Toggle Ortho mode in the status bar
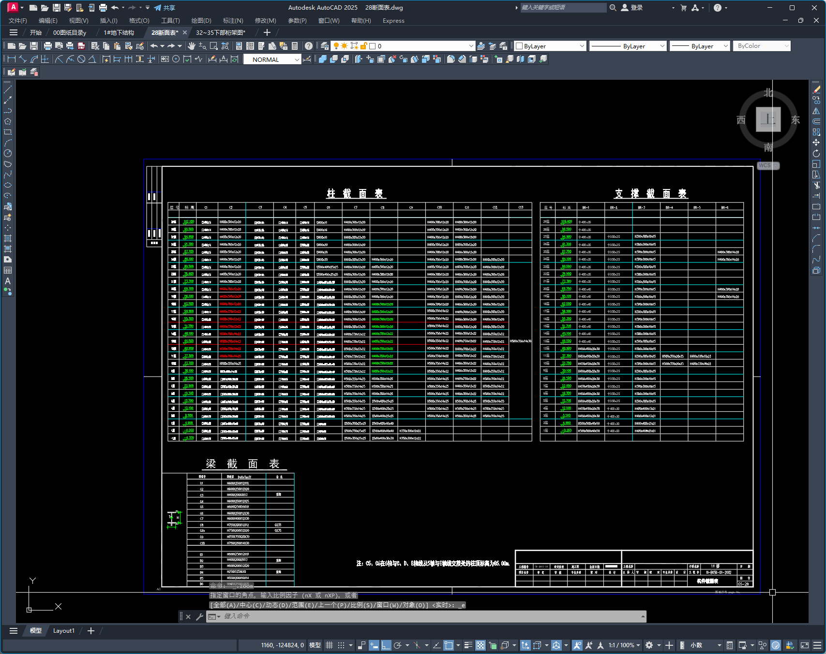 386,645
